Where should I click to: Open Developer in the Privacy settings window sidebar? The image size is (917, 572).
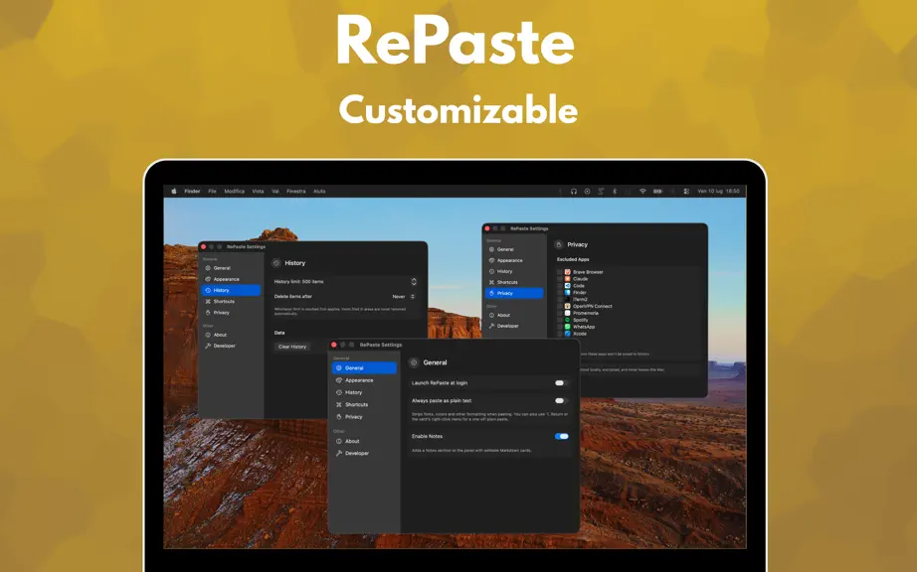tap(514, 326)
